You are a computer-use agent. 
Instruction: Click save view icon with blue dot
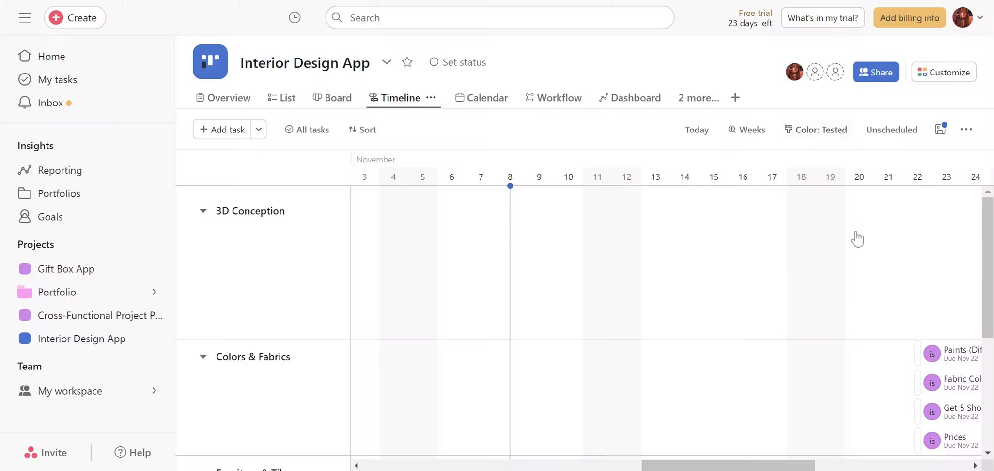click(x=941, y=129)
